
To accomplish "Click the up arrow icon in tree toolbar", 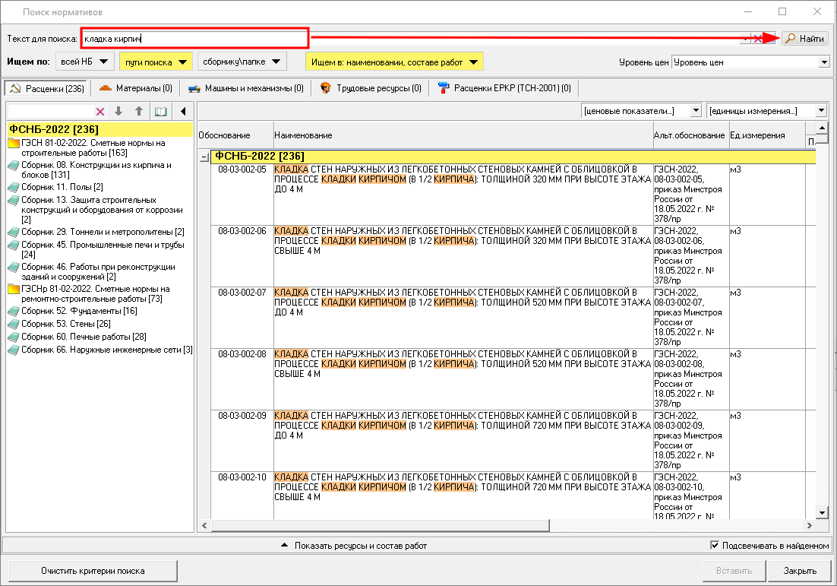I will (x=138, y=112).
